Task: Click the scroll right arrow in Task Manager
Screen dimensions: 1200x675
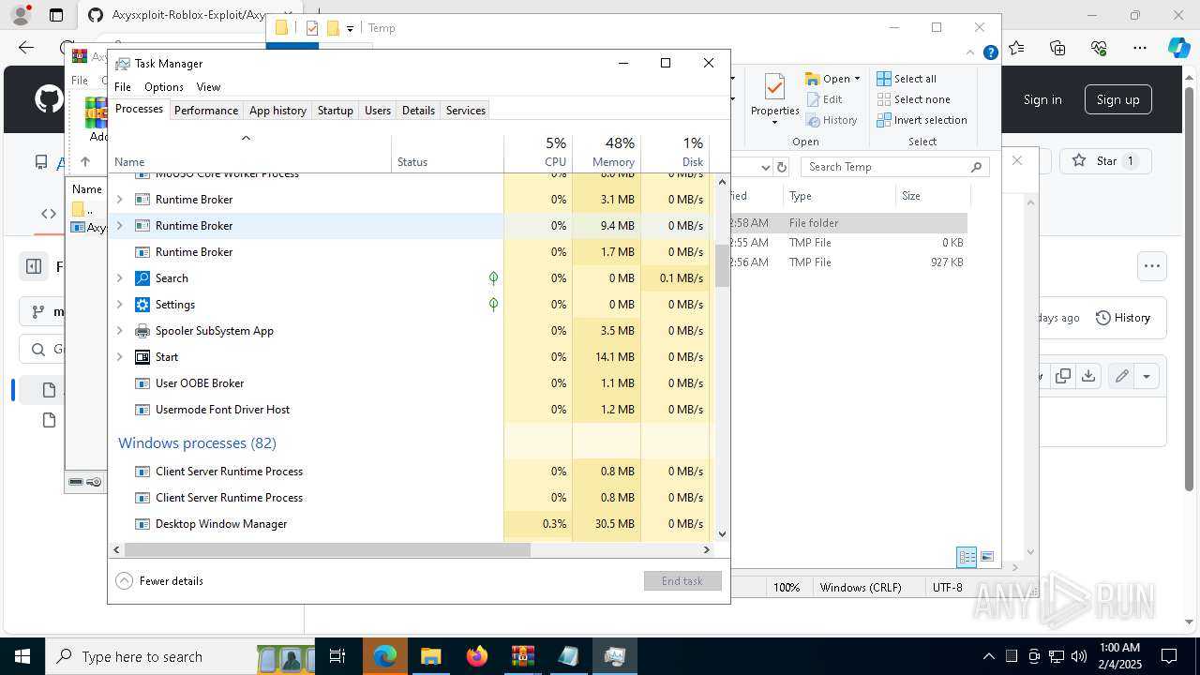Action: coord(707,549)
